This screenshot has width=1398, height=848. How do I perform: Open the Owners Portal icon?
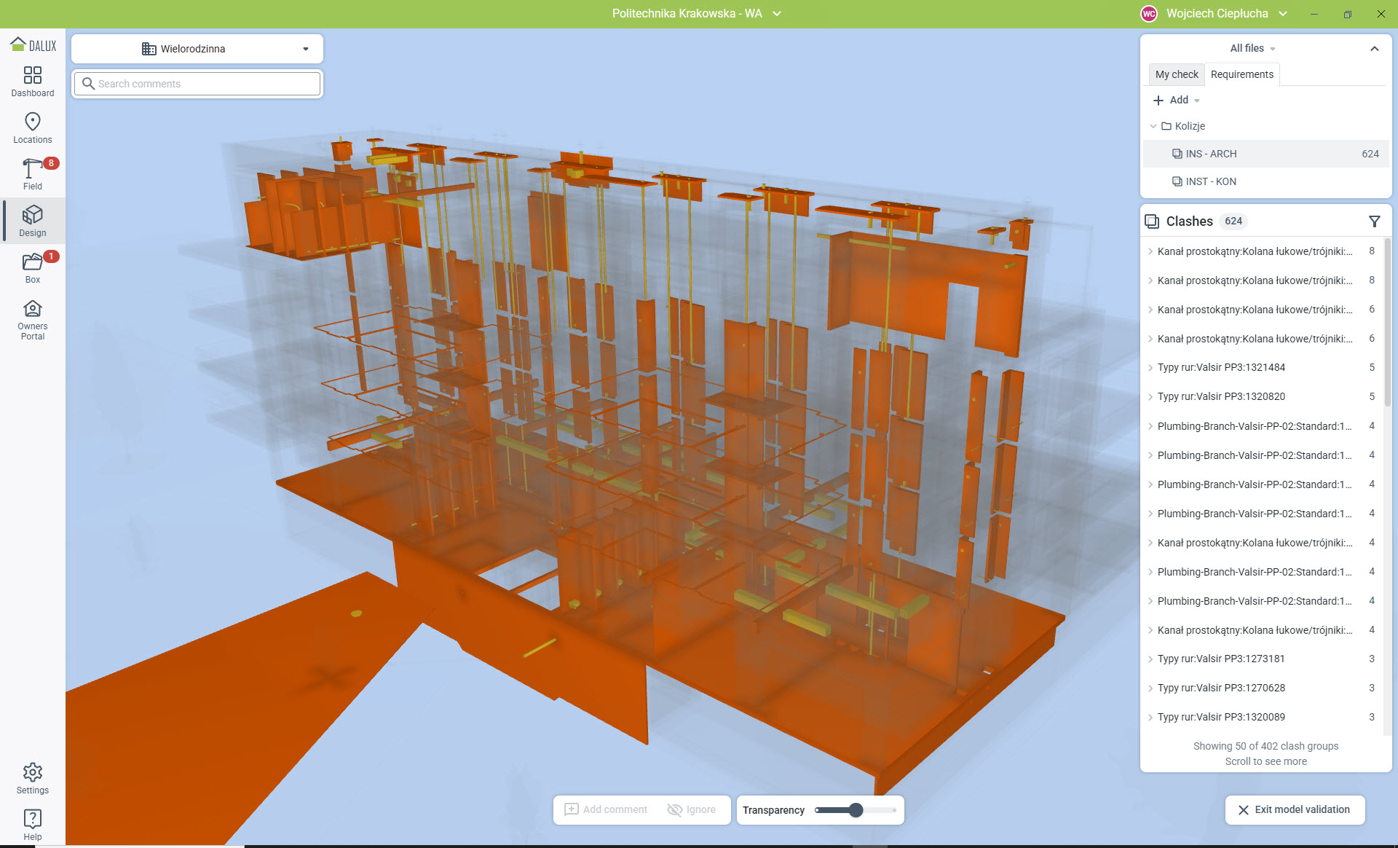pyautogui.click(x=33, y=319)
